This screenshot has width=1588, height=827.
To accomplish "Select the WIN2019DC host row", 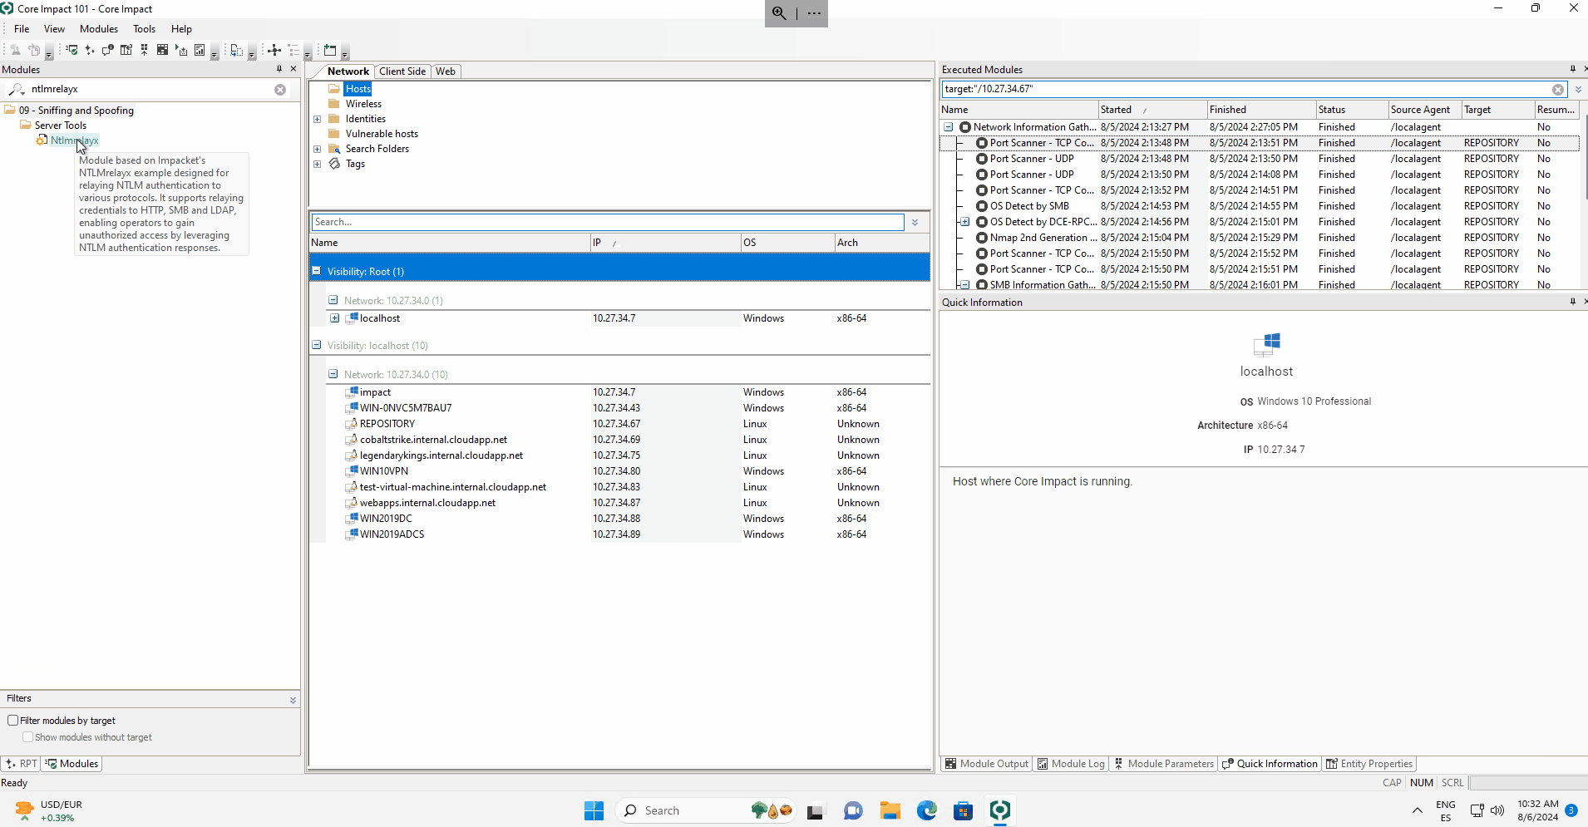I will coord(619,519).
